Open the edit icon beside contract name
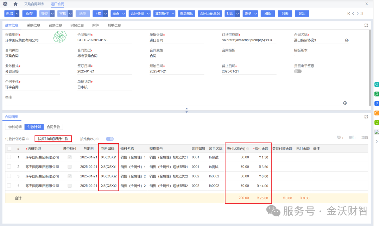Viewport: 380px width, 226px height. 347,40
